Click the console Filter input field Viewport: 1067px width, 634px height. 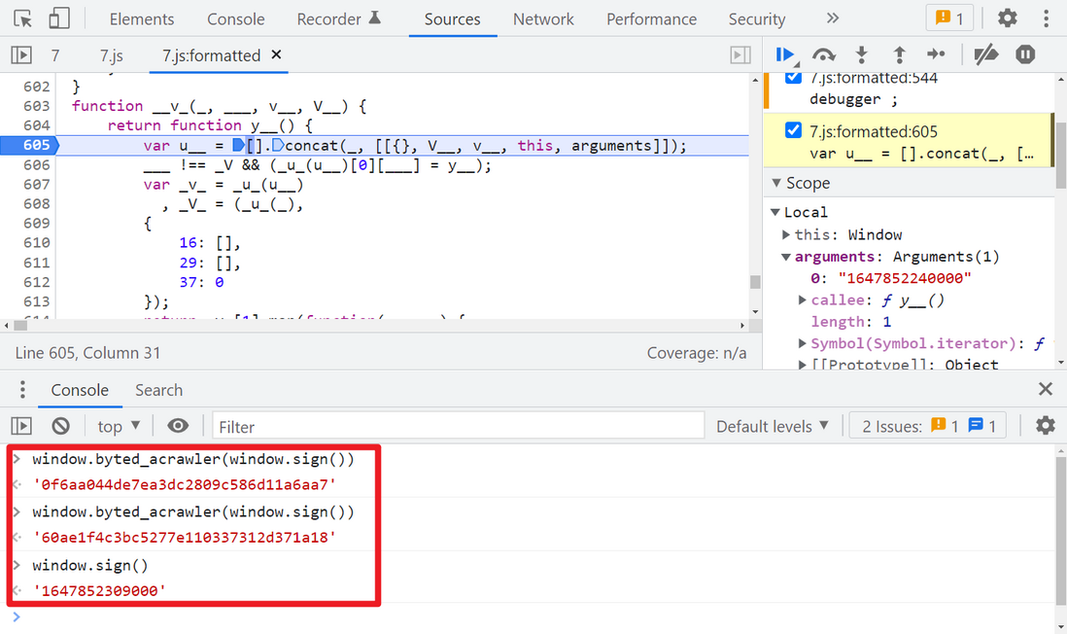(458, 426)
